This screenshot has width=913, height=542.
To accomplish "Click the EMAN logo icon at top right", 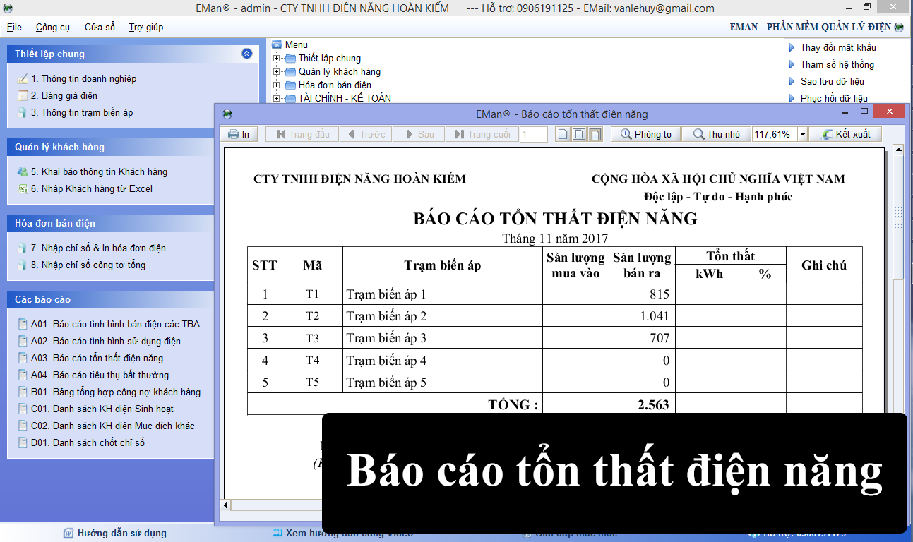I will point(898,28).
